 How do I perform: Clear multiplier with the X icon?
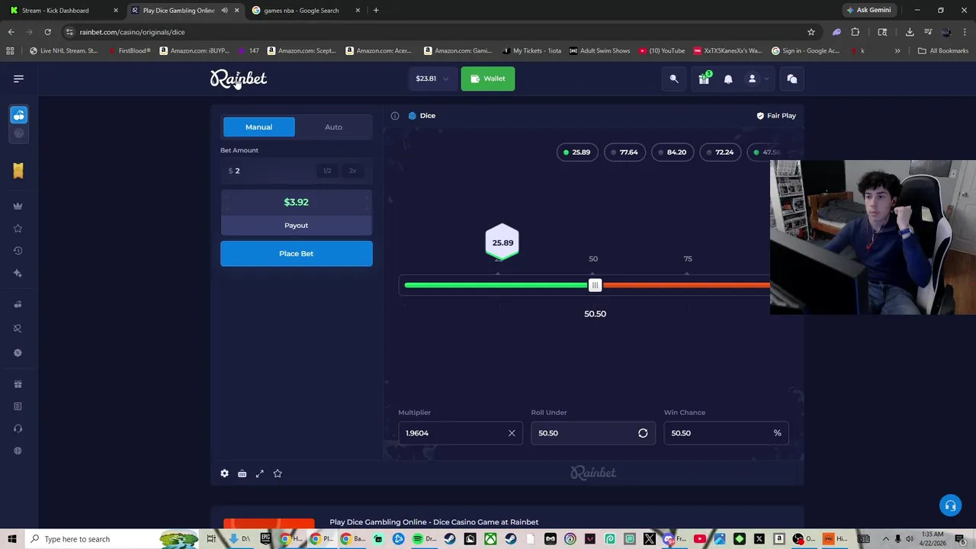click(512, 433)
